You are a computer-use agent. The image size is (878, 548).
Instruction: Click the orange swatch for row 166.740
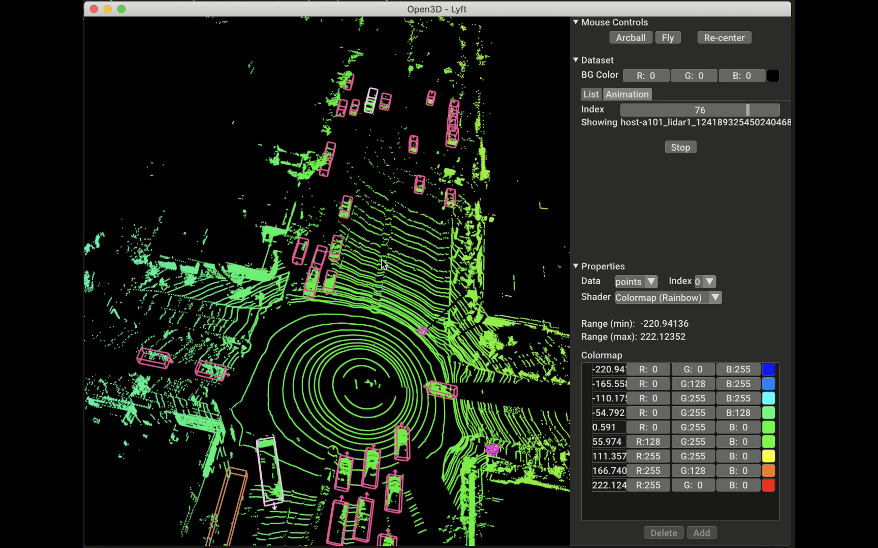pos(768,471)
